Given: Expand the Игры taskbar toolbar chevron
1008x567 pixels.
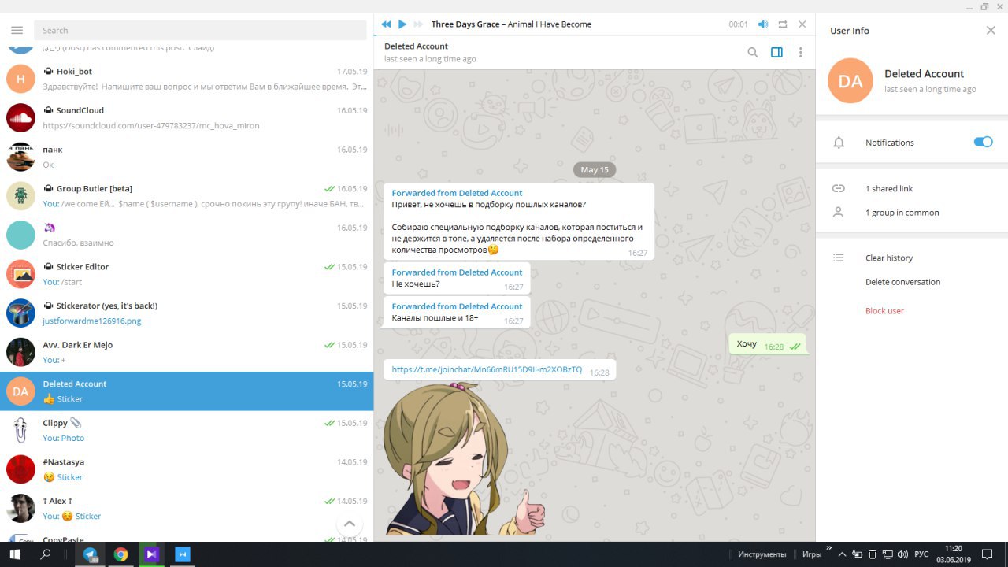Looking at the screenshot, I should point(828,548).
